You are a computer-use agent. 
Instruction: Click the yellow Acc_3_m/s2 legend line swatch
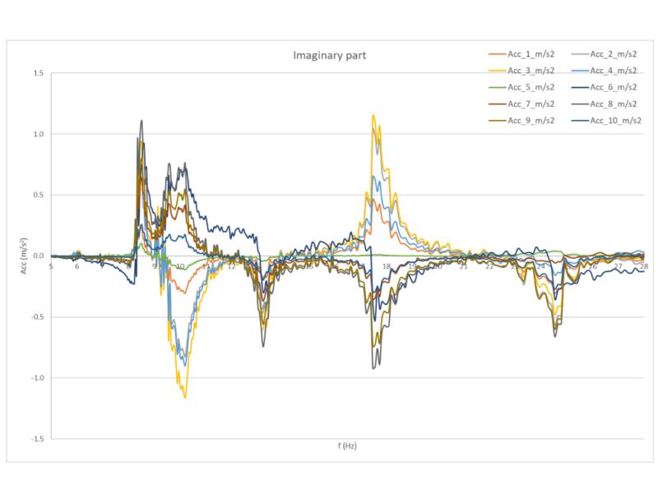tap(498, 70)
